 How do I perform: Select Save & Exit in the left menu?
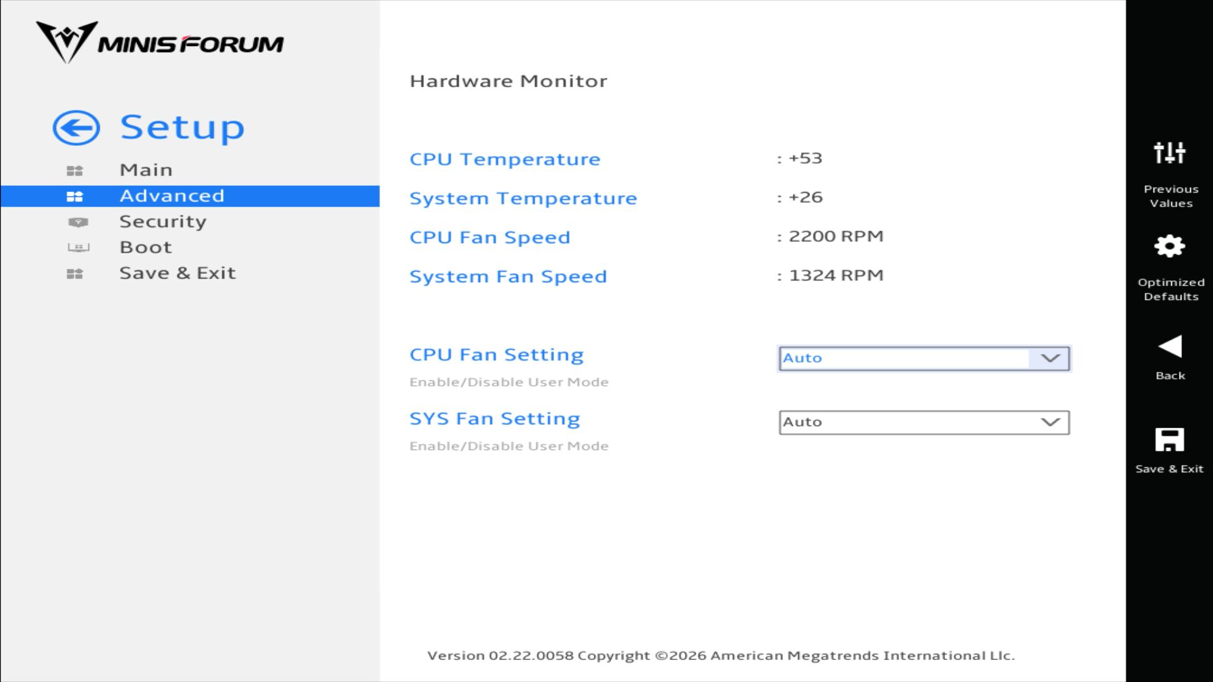pyautogui.click(x=178, y=273)
